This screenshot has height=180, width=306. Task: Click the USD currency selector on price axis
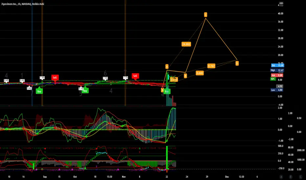tap(281, 3)
